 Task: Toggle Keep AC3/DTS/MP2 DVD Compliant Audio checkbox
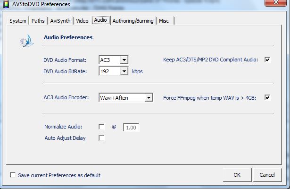[267, 60]
